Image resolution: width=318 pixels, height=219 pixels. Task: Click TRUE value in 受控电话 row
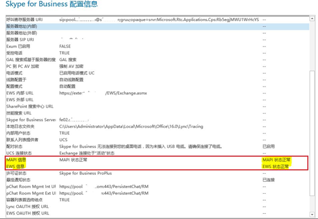(x=64, y=53)
